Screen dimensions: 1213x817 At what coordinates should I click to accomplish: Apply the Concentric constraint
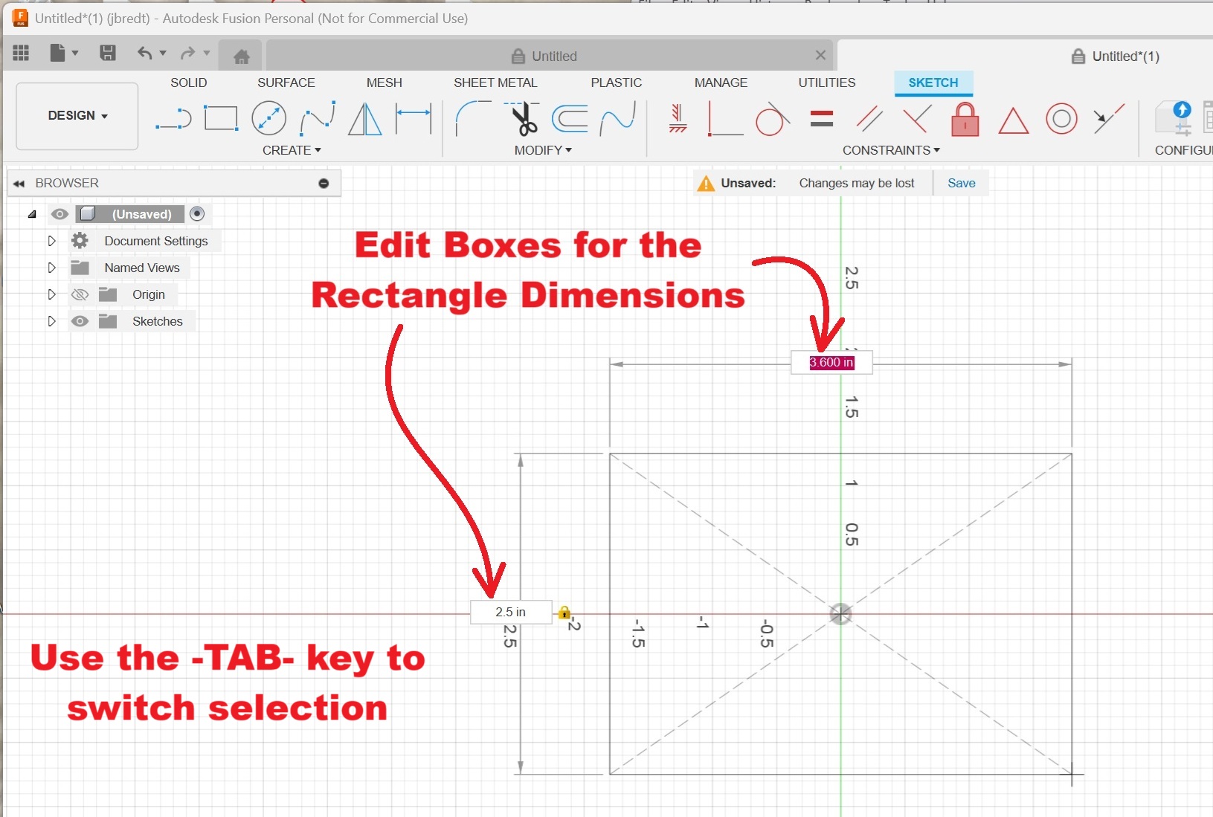pos(1061,119)
